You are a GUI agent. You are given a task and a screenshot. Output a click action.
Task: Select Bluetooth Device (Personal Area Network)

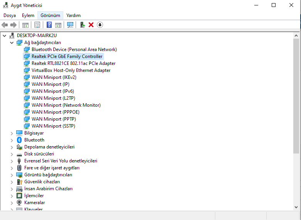coord(74,49)
